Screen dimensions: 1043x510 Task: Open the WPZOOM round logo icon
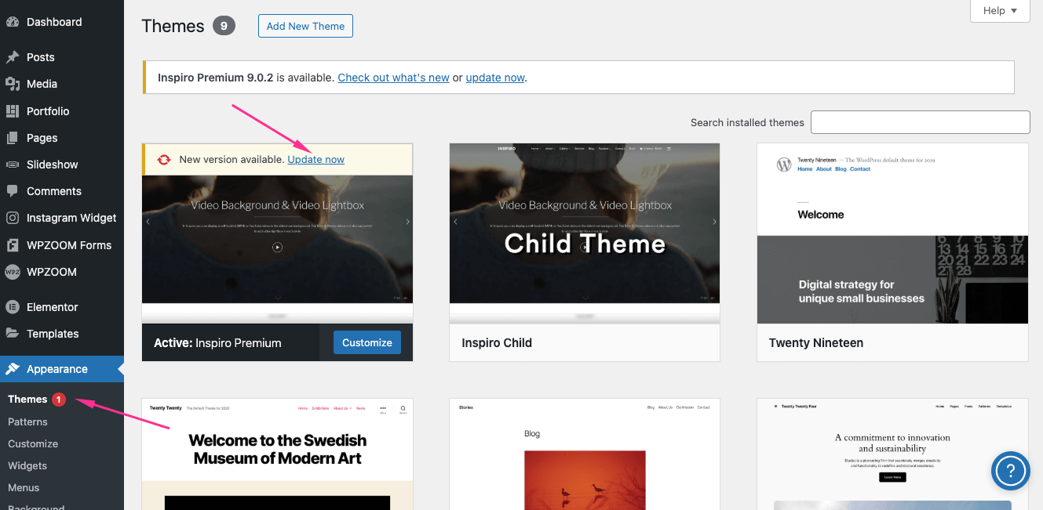(x=13, y=272)
